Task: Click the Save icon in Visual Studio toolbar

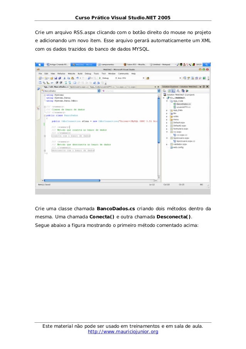Action: pos(56,78)
